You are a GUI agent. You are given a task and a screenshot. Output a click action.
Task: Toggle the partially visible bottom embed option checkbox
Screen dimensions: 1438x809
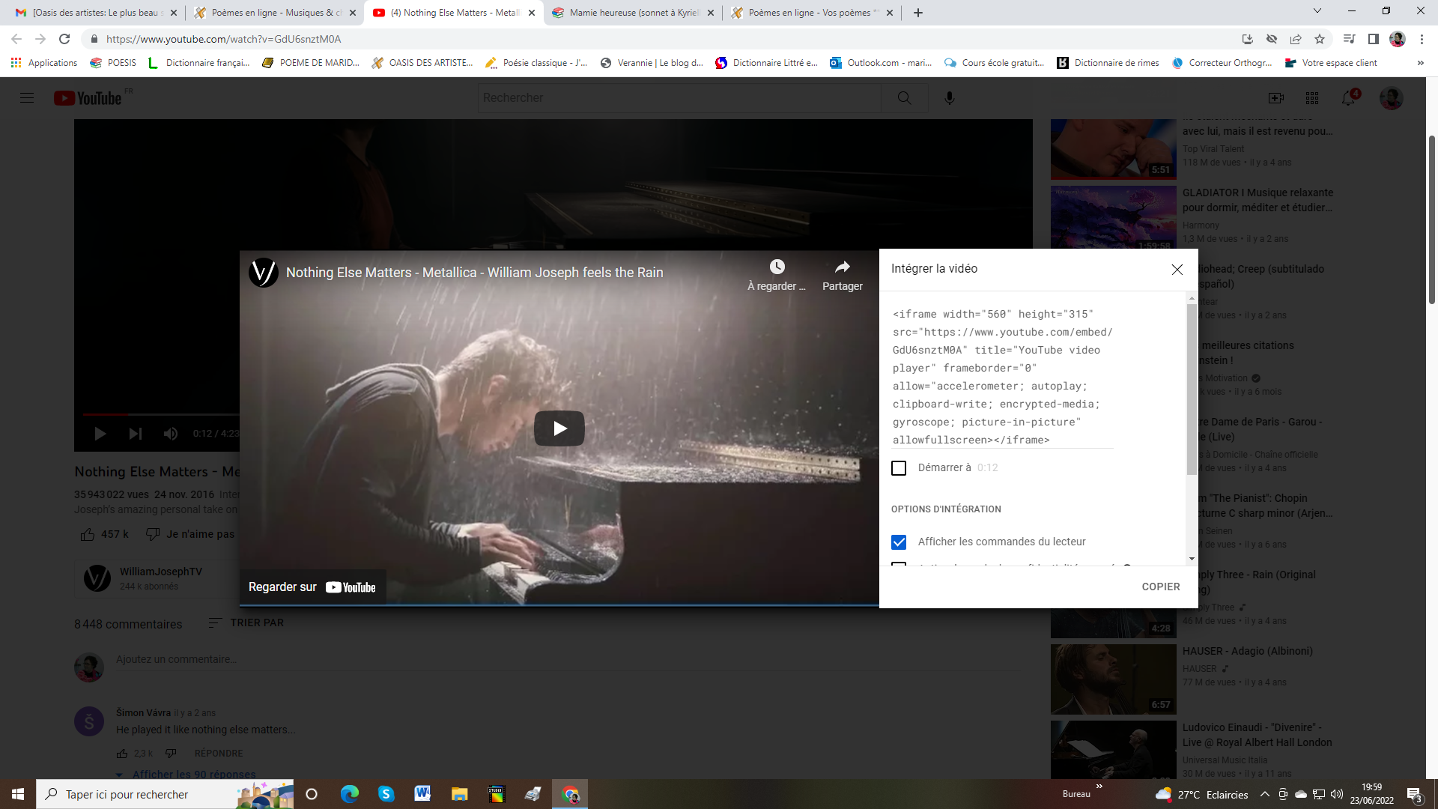point(899,564)
